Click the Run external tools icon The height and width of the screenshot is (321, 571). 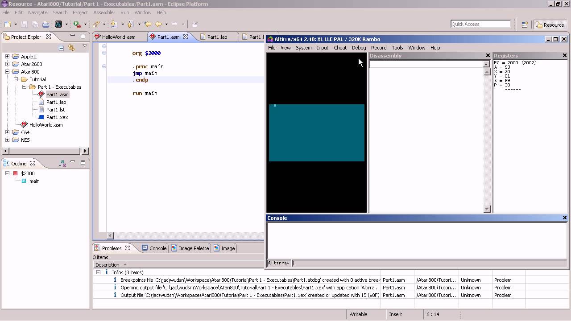(77, 24)
